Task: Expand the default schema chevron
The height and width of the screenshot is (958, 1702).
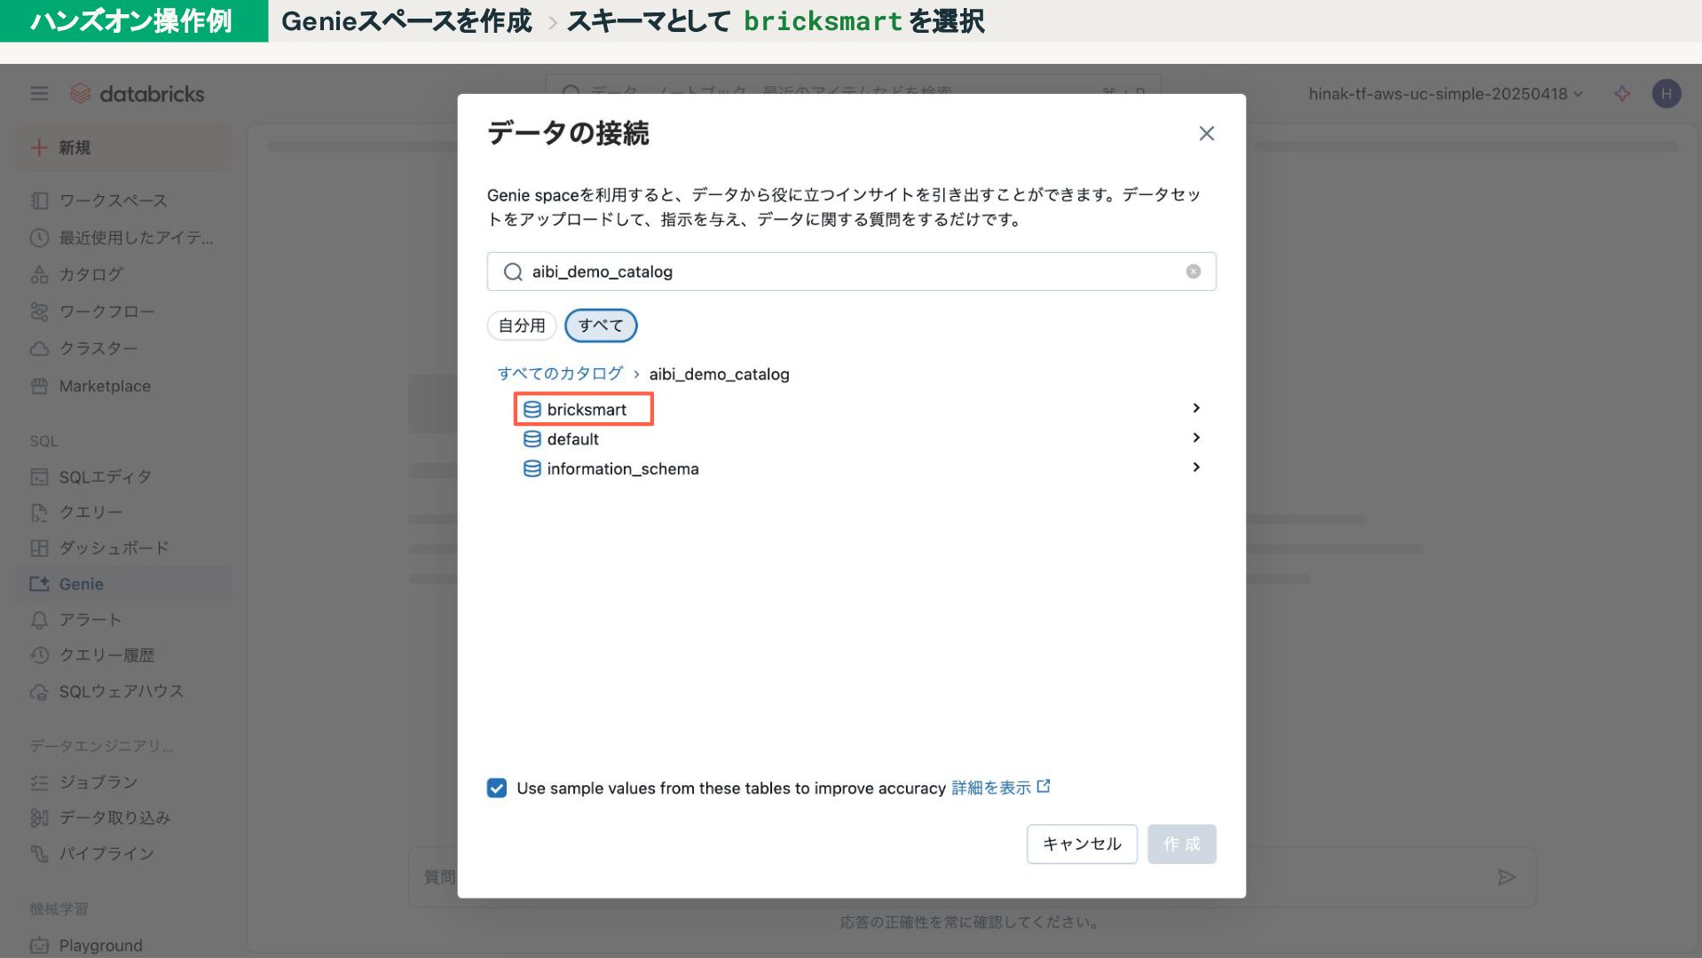Action: 1195,437
